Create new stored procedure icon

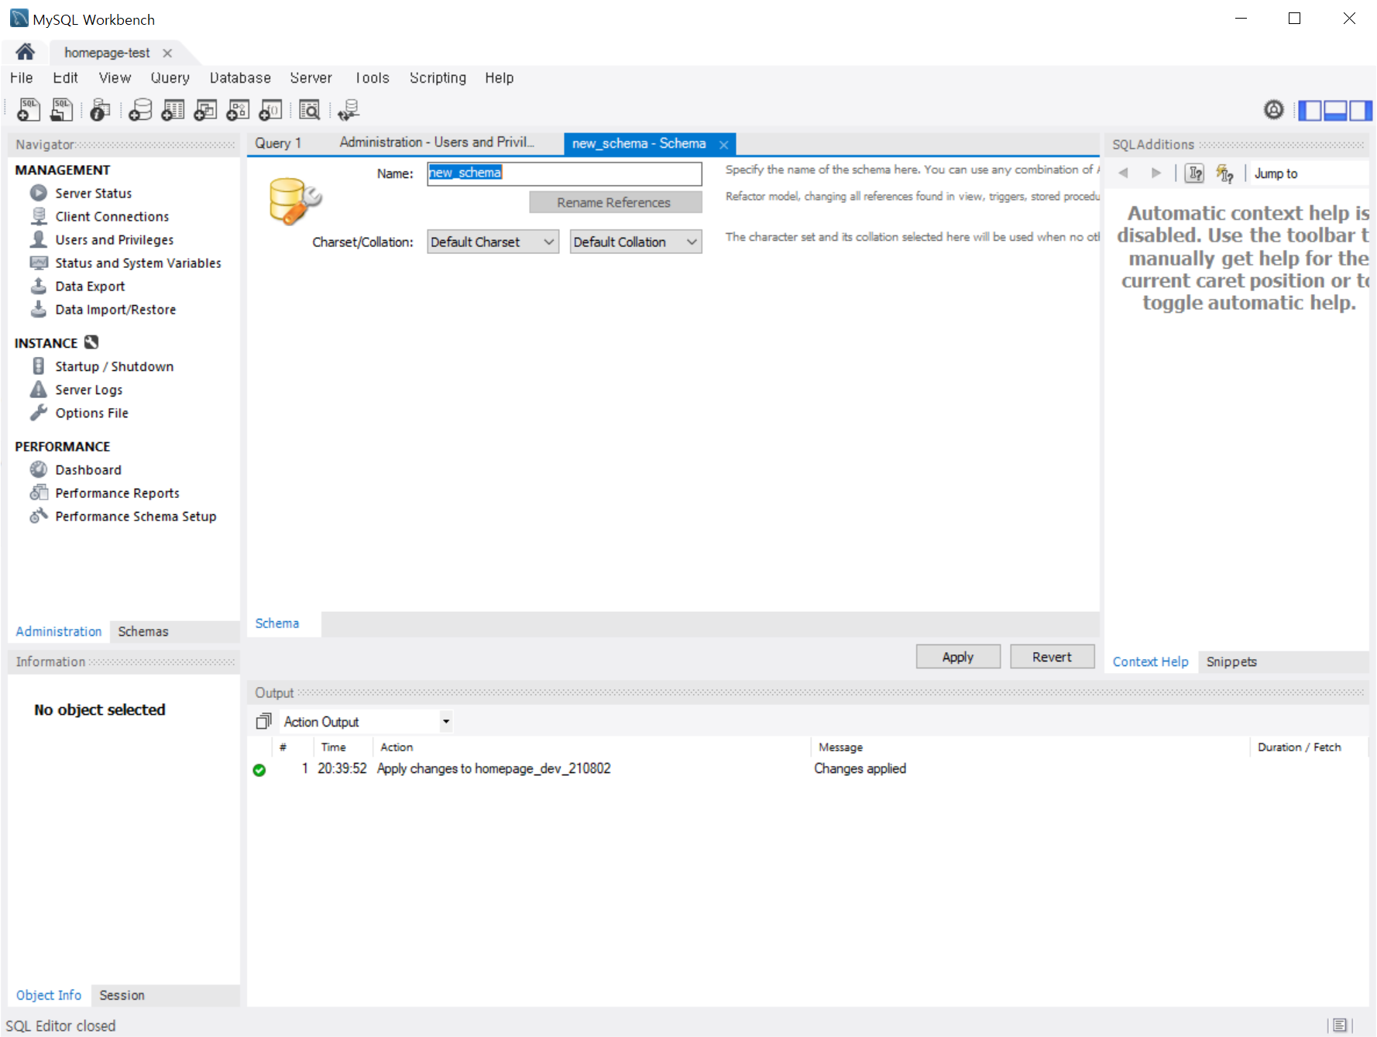[x=238, y=110]
